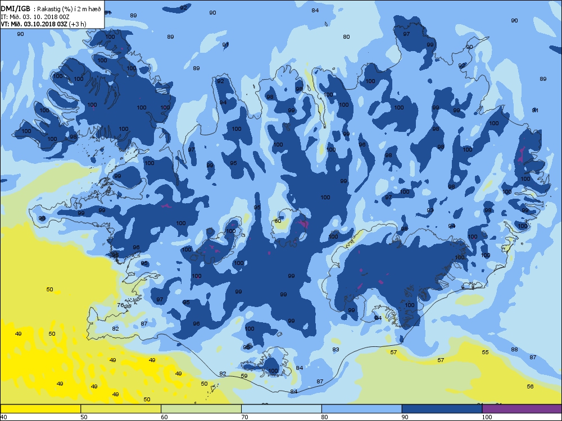Click the humidity value 93 on the map
Screen dimensions: 562x421
[x=430, y=210]
